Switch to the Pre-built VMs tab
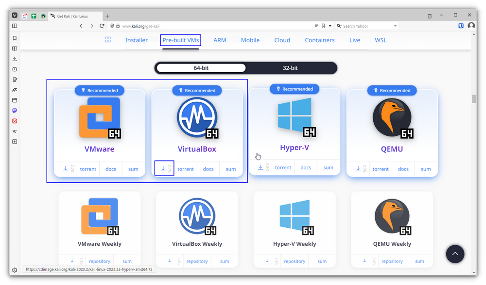 point(180,40)
